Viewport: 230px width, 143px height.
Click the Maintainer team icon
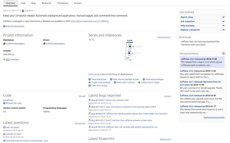coord(4,44)
